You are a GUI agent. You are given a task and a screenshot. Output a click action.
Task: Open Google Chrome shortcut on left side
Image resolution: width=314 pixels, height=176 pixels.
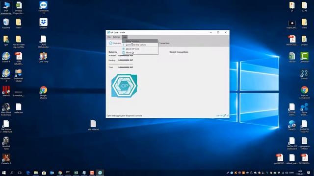pyautogui.click(x=44, y=92)
